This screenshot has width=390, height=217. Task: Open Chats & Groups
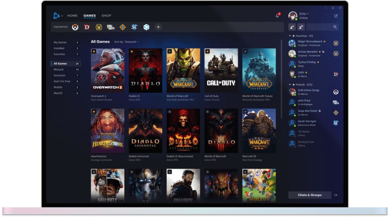pos(310,195)
